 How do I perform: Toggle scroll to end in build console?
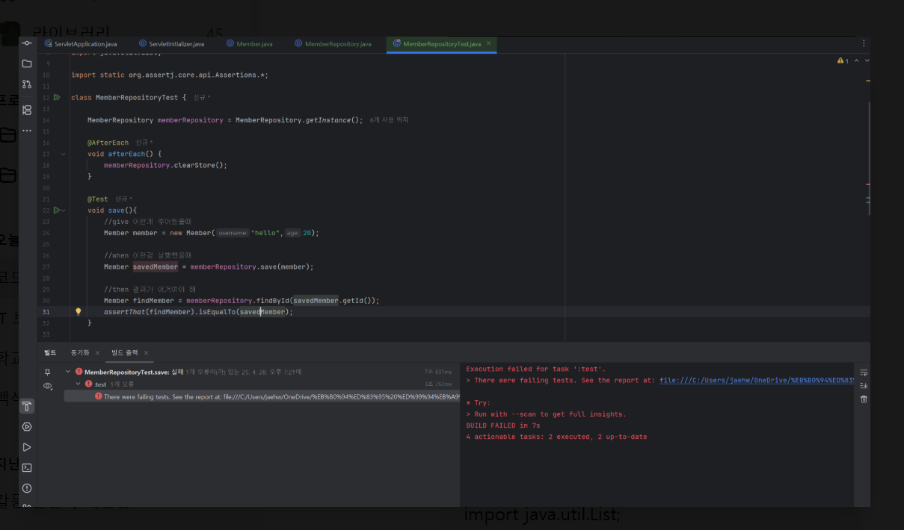864,385
